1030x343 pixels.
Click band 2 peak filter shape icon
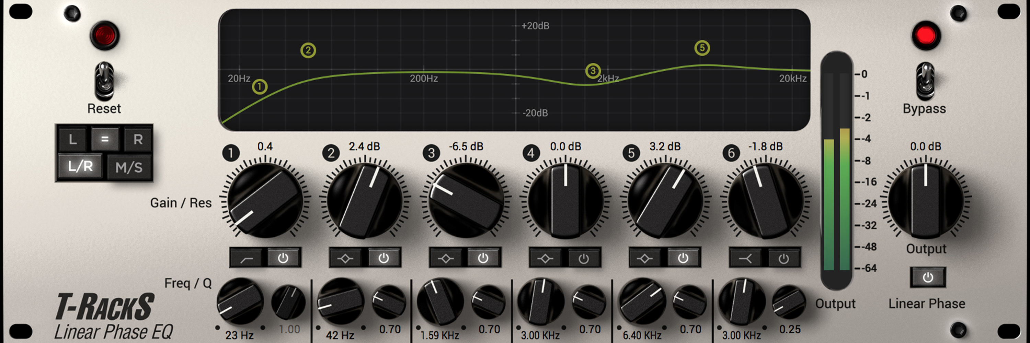345,259
